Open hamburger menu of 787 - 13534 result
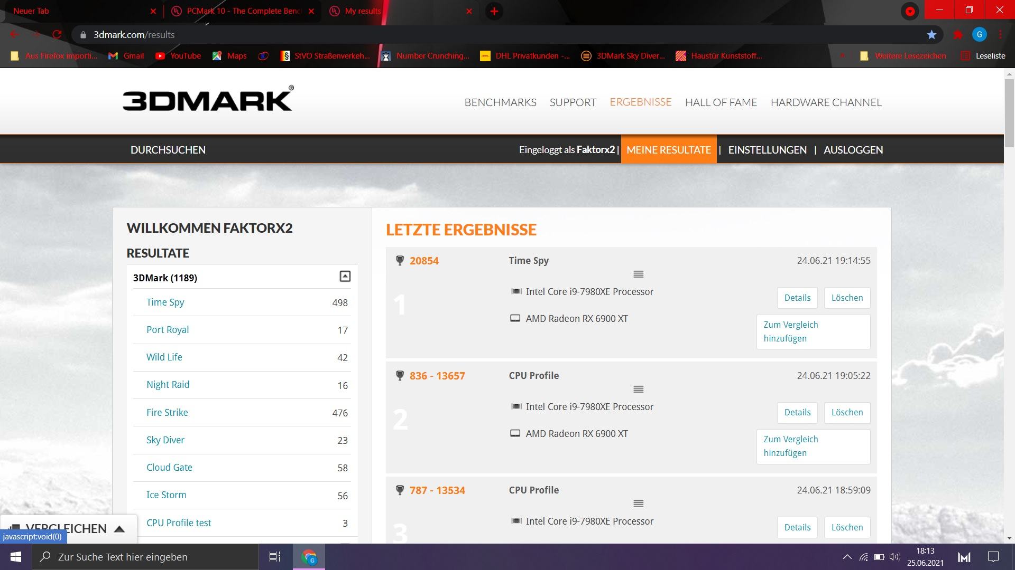The height and width of the screenshot is (570, 1015). [x=638, y=504]
